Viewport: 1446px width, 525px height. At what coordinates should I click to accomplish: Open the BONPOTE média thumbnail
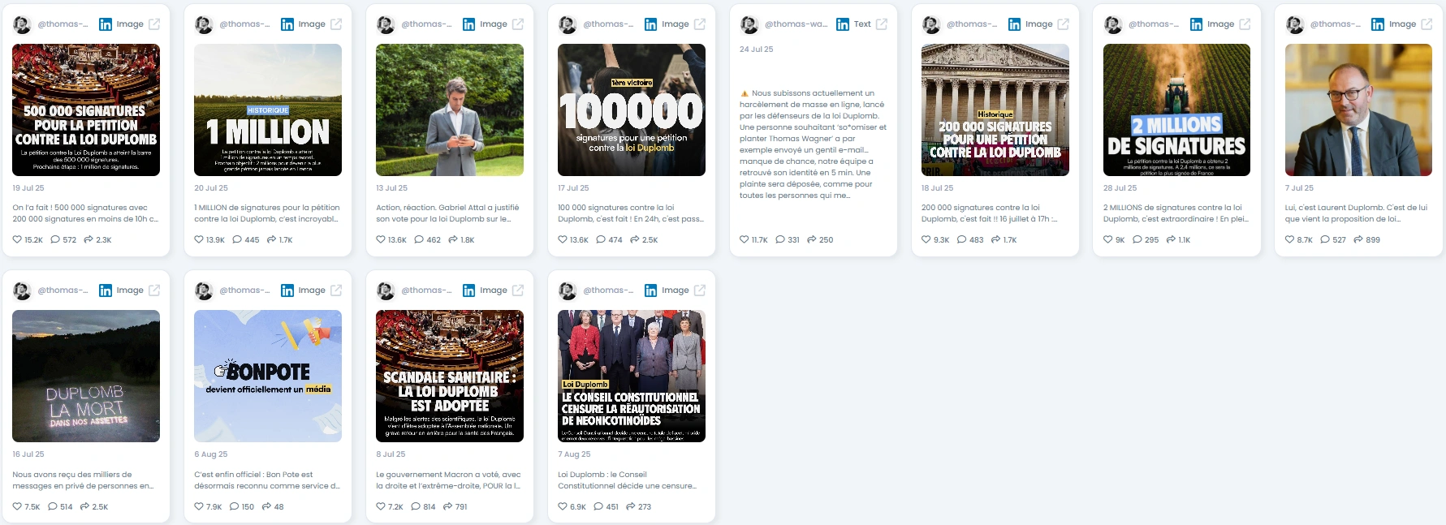(268, 376)
